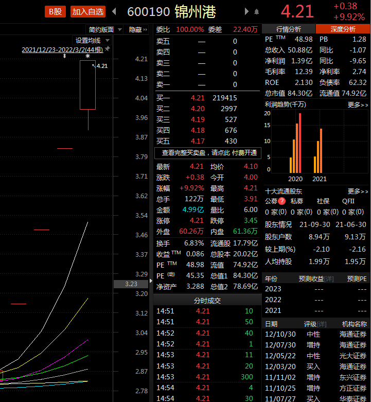
Task: Click the pin icon beside date range
Action: click(108, 49)
